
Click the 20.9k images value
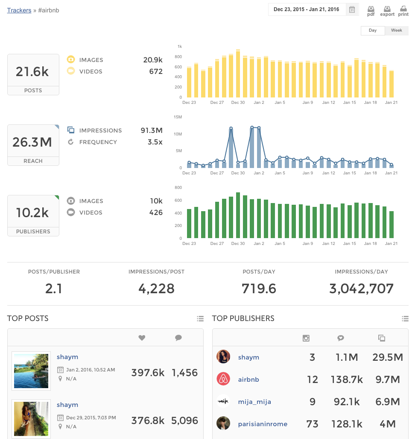(153, 60)
